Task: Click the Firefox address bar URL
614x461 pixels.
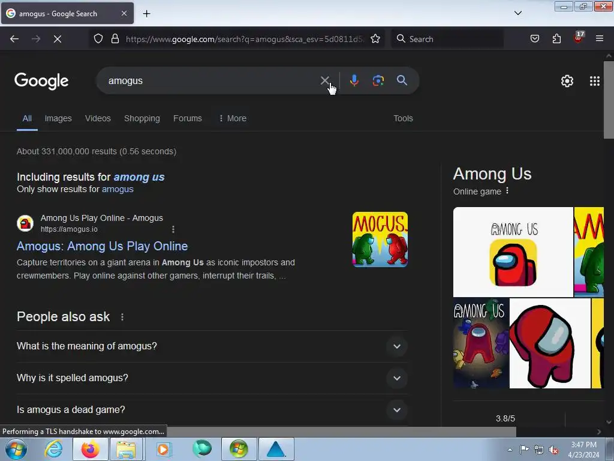Action: point(245,39)
